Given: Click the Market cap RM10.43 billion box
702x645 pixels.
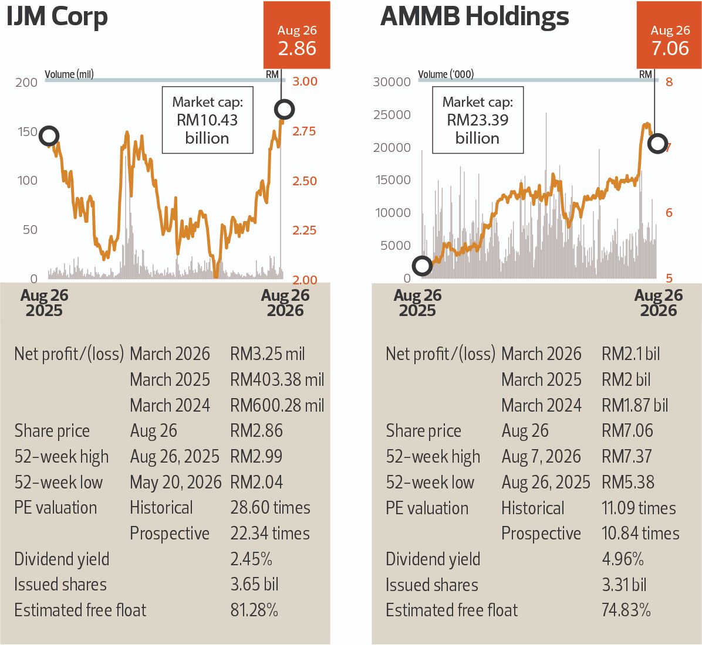Looking at the screenshot, I should pyautogui.click(x=208, y=120).
